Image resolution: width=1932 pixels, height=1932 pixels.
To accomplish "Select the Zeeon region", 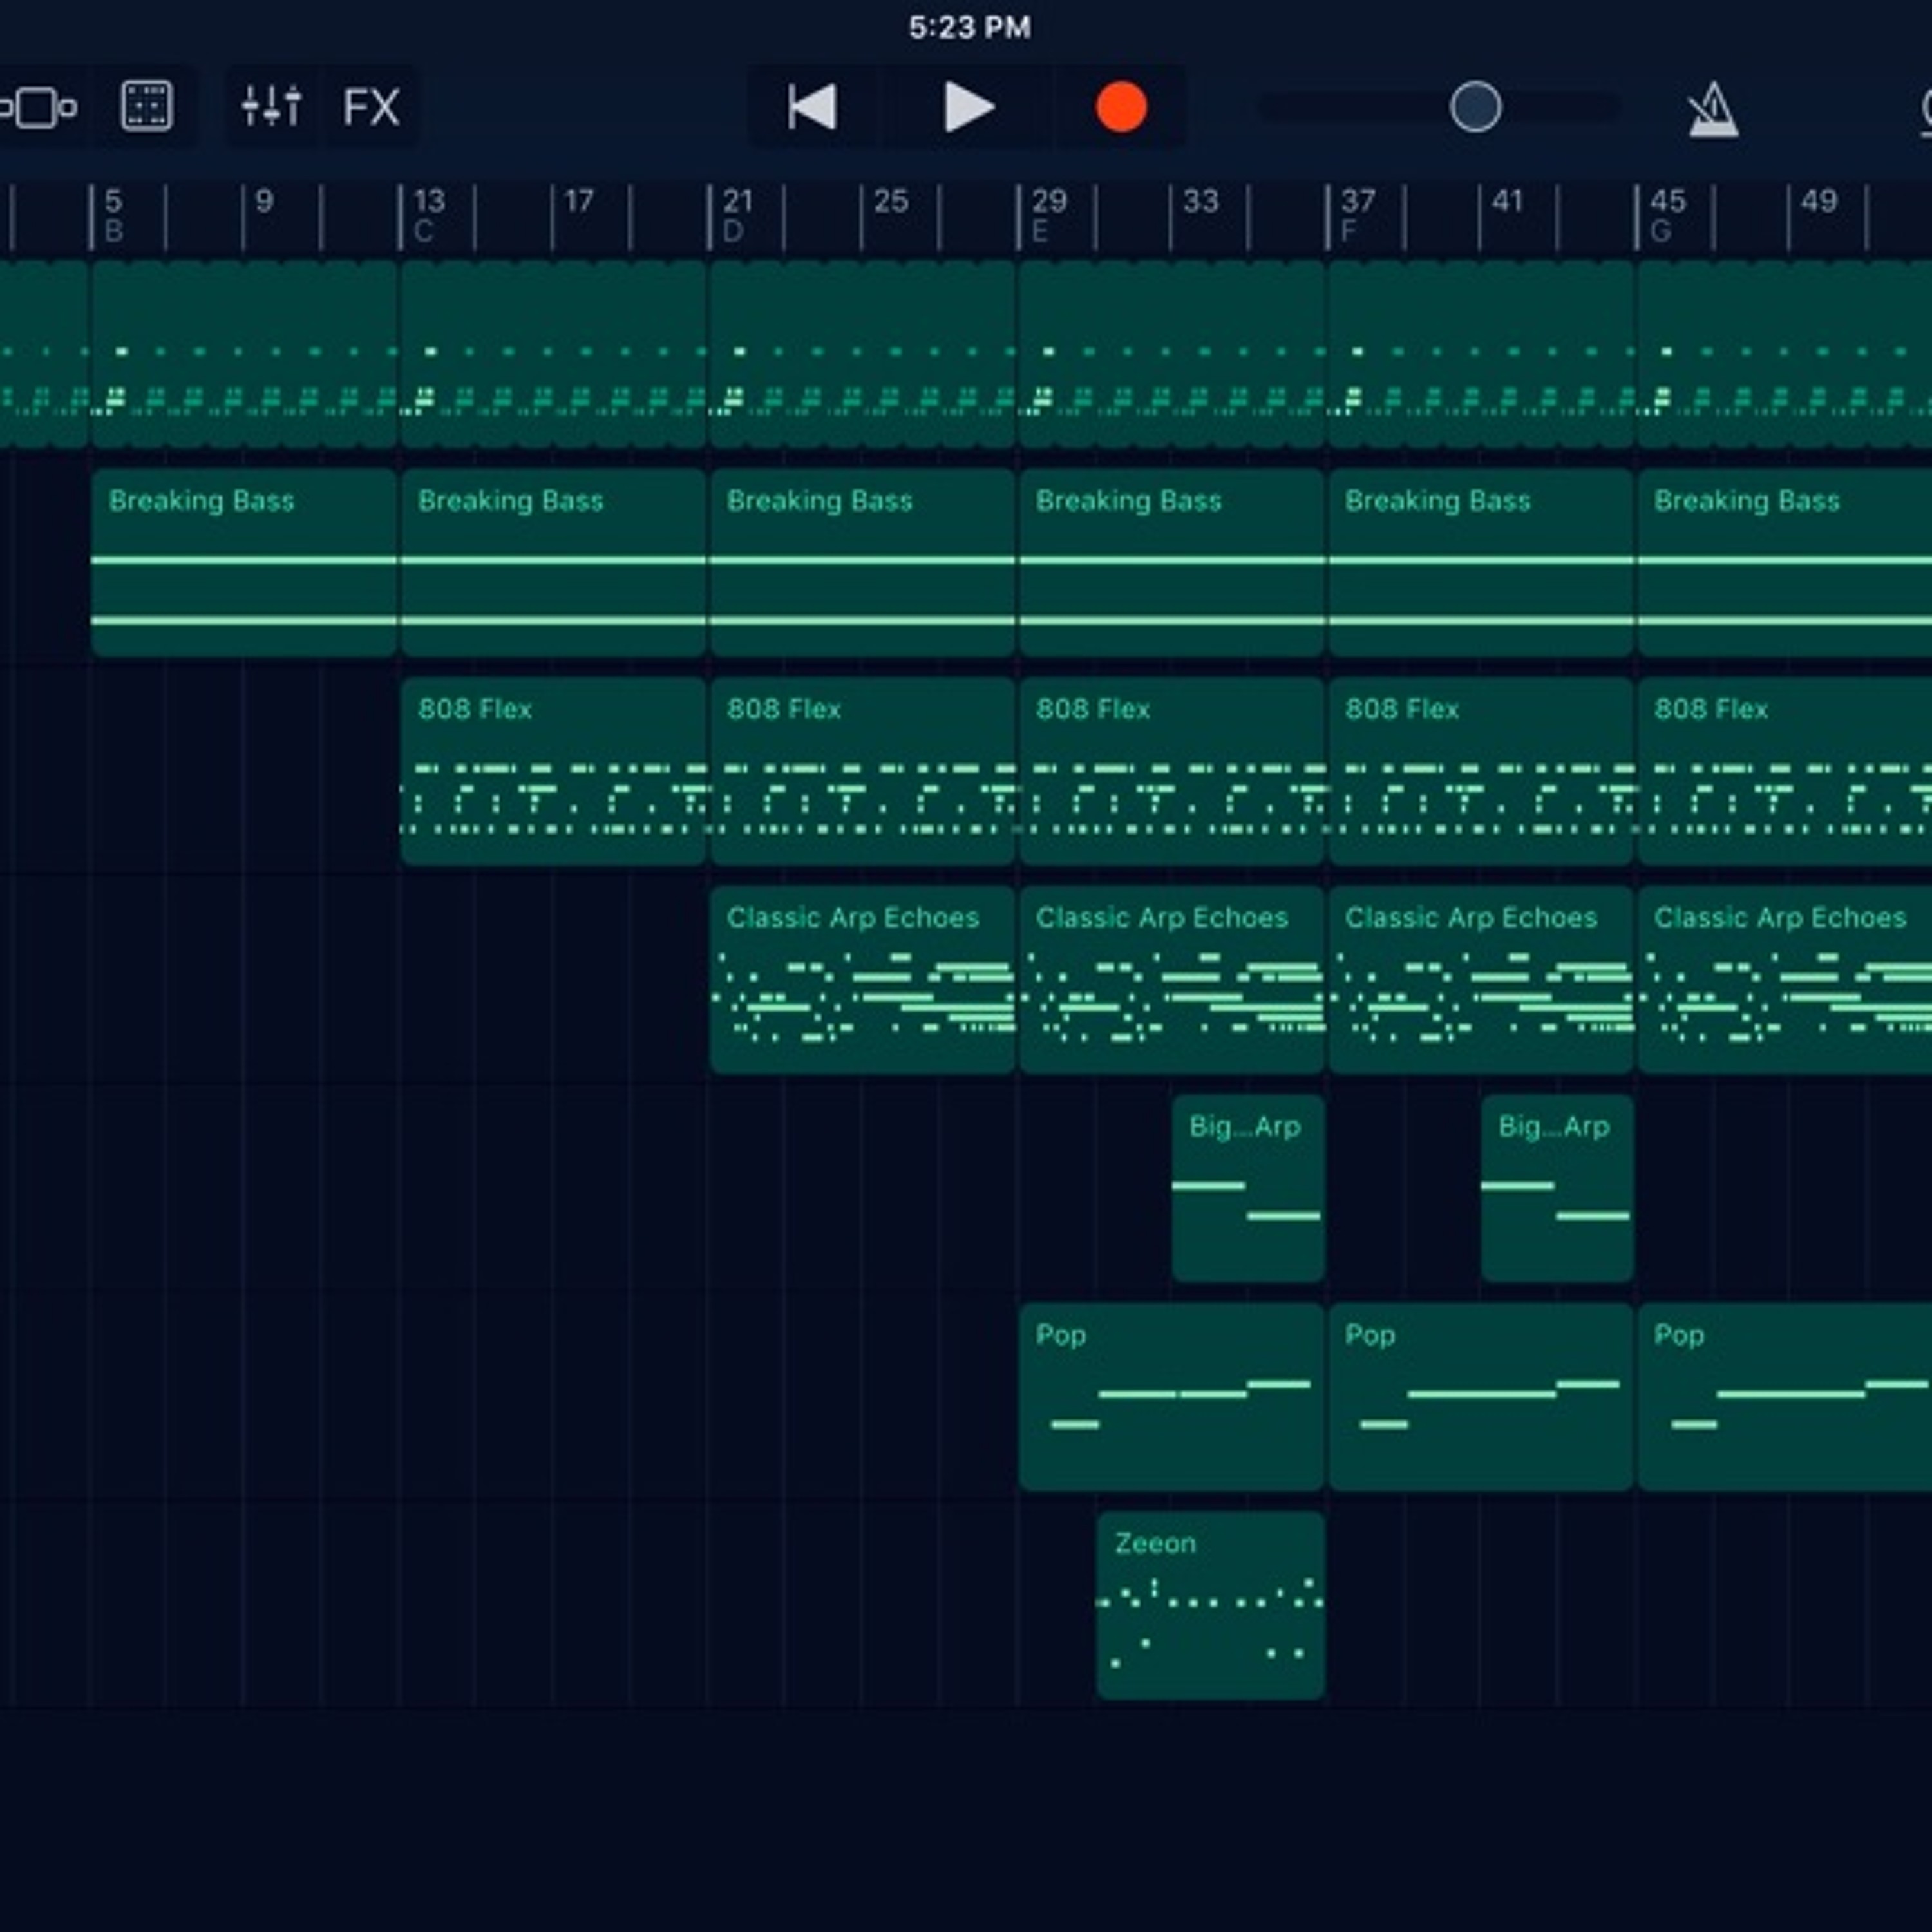I will coord(1211,1606).
